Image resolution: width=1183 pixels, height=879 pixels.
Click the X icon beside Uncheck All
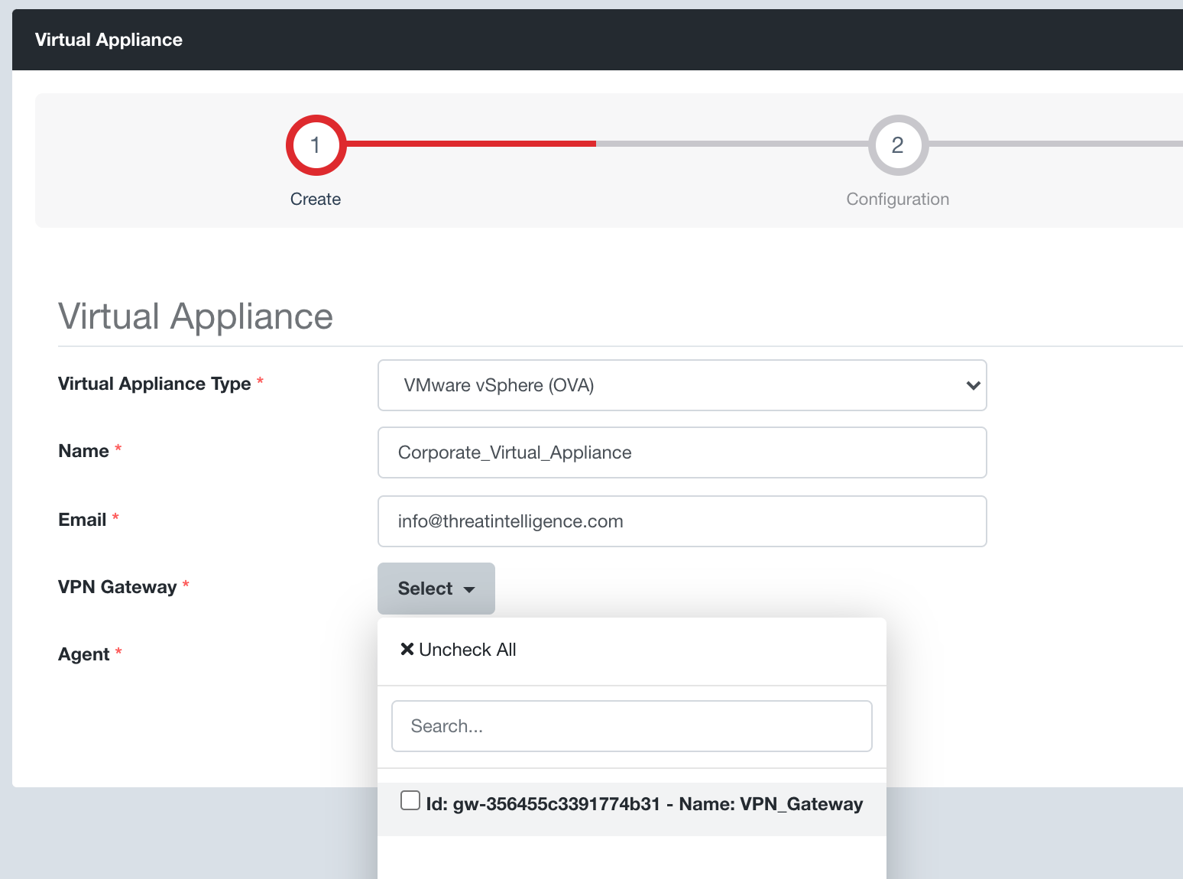[407, 649]
